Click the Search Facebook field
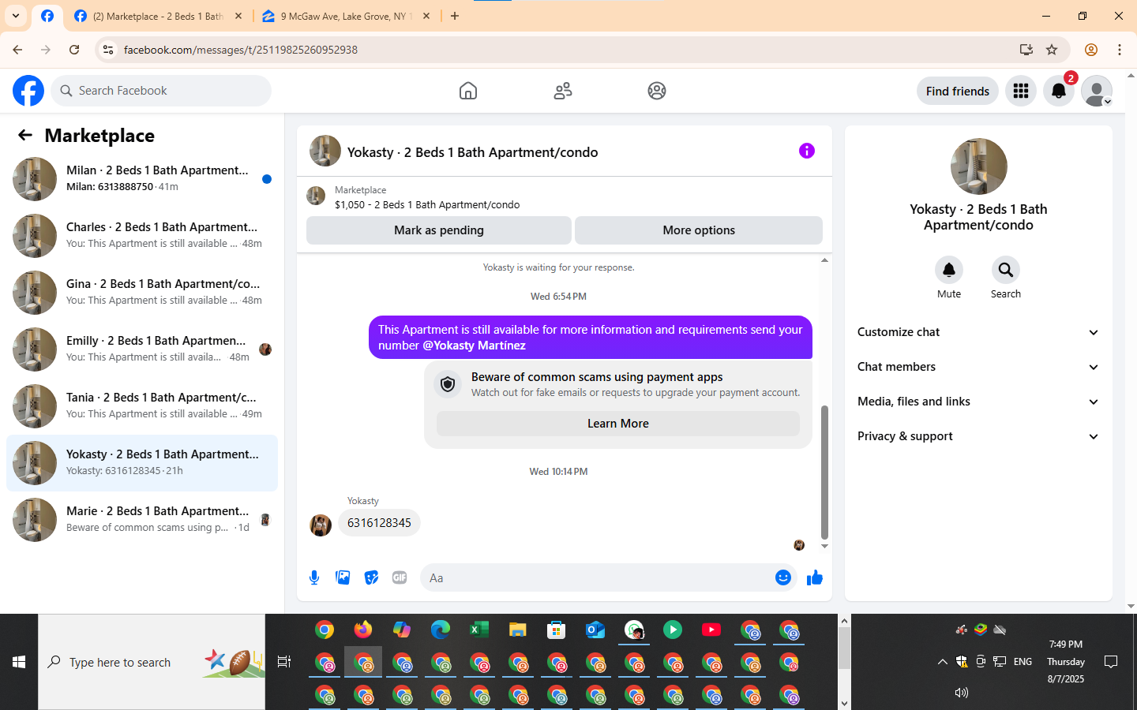 tap(161, 91)
